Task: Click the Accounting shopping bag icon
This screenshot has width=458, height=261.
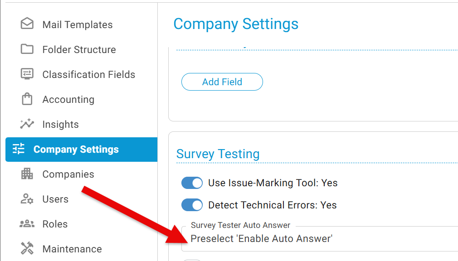Action: click(27, 99)
